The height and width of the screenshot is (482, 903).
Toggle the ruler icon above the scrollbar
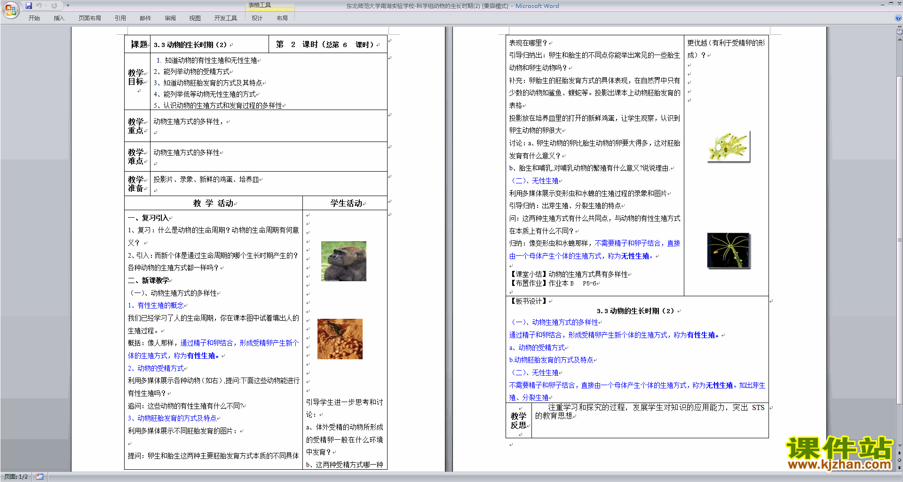(x=900, y=32)
